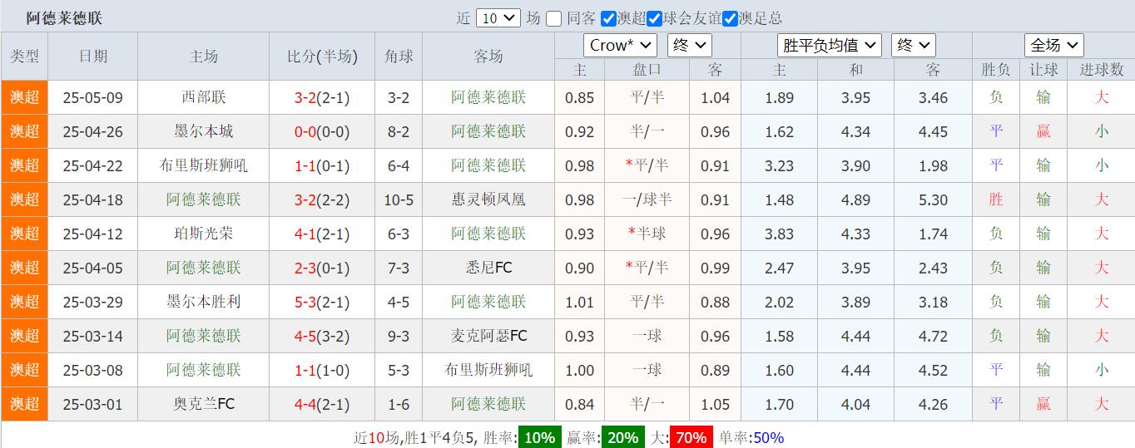The image size is (1135, 448).
Task: Untick the 澳足总 filter checkbox
Action: (x=730, y=18)
